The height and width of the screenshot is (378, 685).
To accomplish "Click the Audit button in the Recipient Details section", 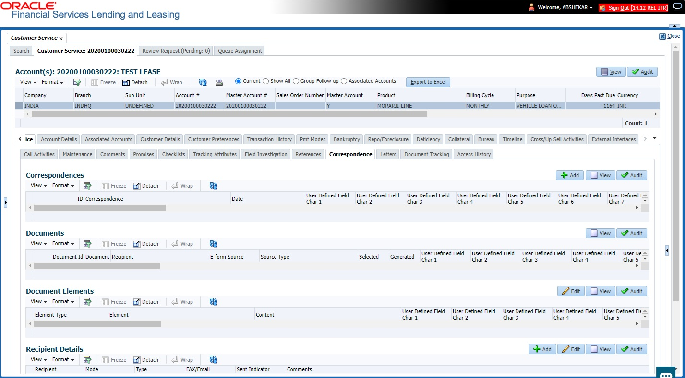I will (632, 349).
